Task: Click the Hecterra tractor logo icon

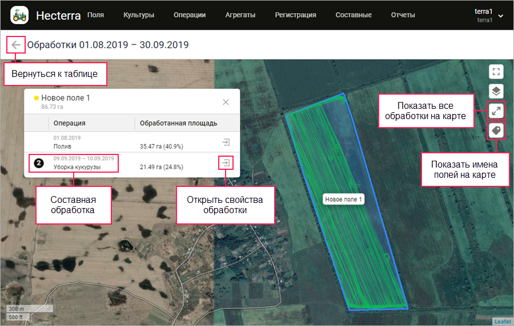Action: point(19,15)
